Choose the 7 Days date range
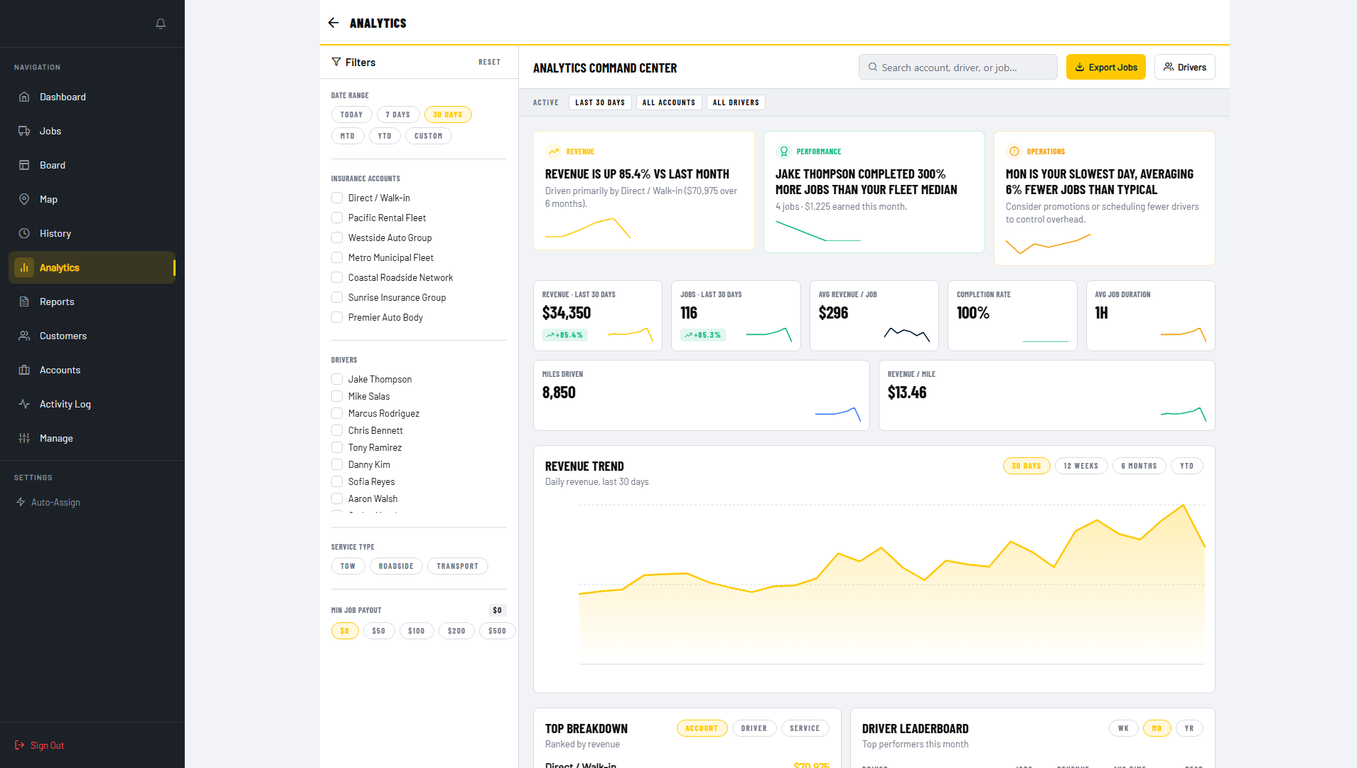Screen dimensions: 1357x768 pyautogui.click(x=398, y=114)
